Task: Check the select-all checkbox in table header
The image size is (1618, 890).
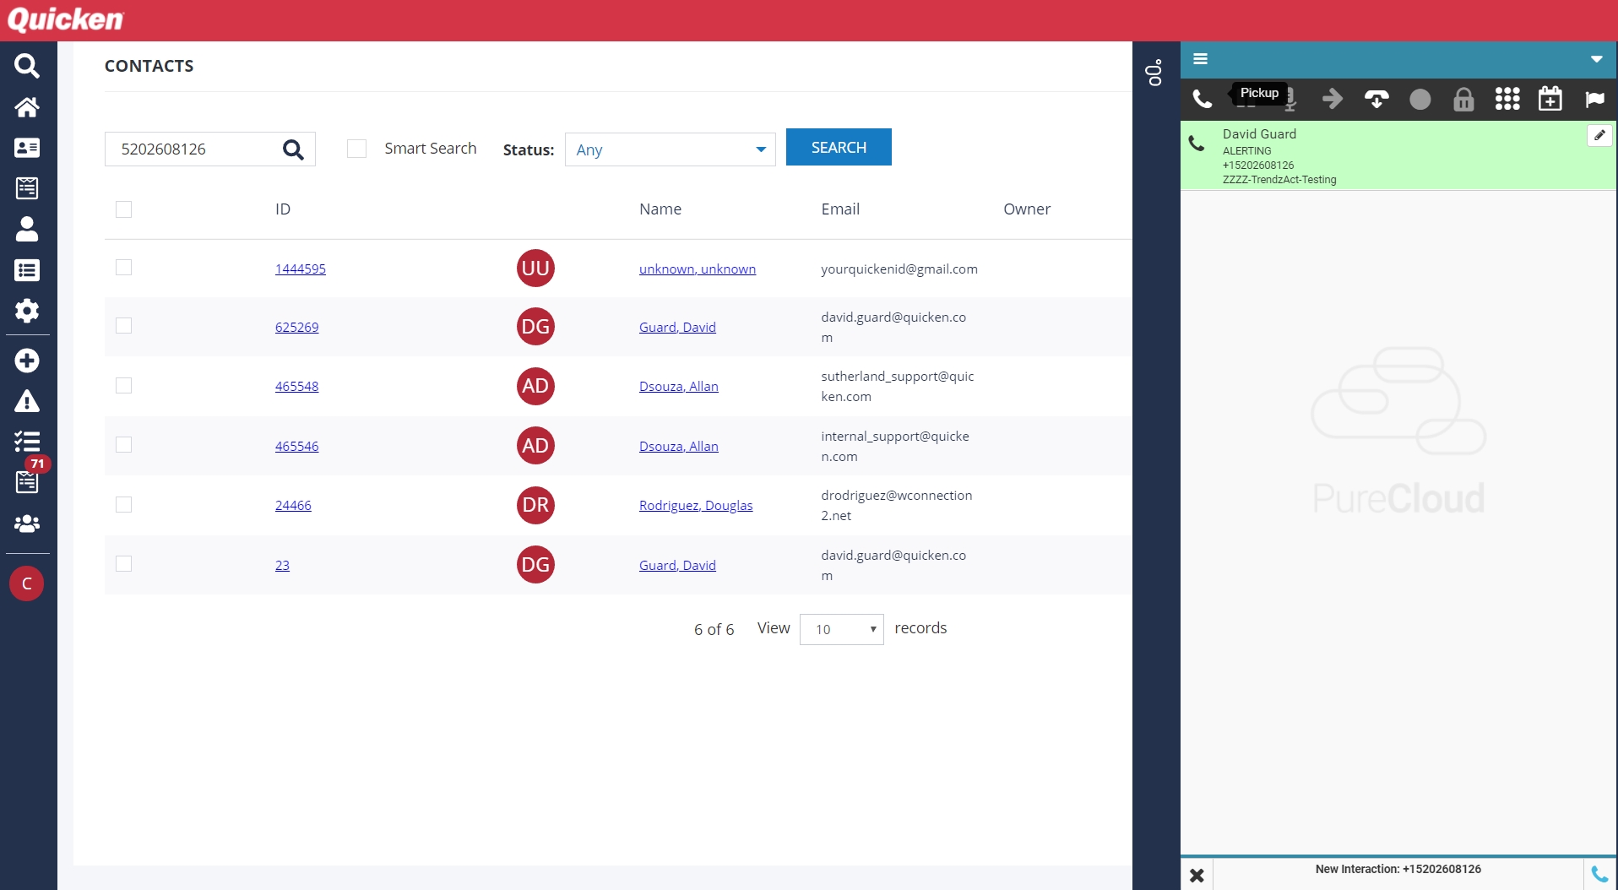Action: [124, 209]
